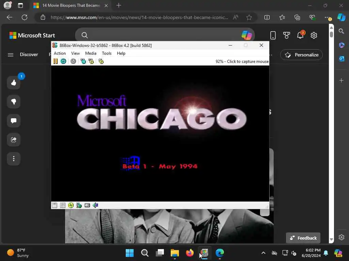Image resolution: width=349 pixels, height=261 pixels.
Task: Open Edge profile avatar
Action: pyautogui.click(x=8, y=5)
